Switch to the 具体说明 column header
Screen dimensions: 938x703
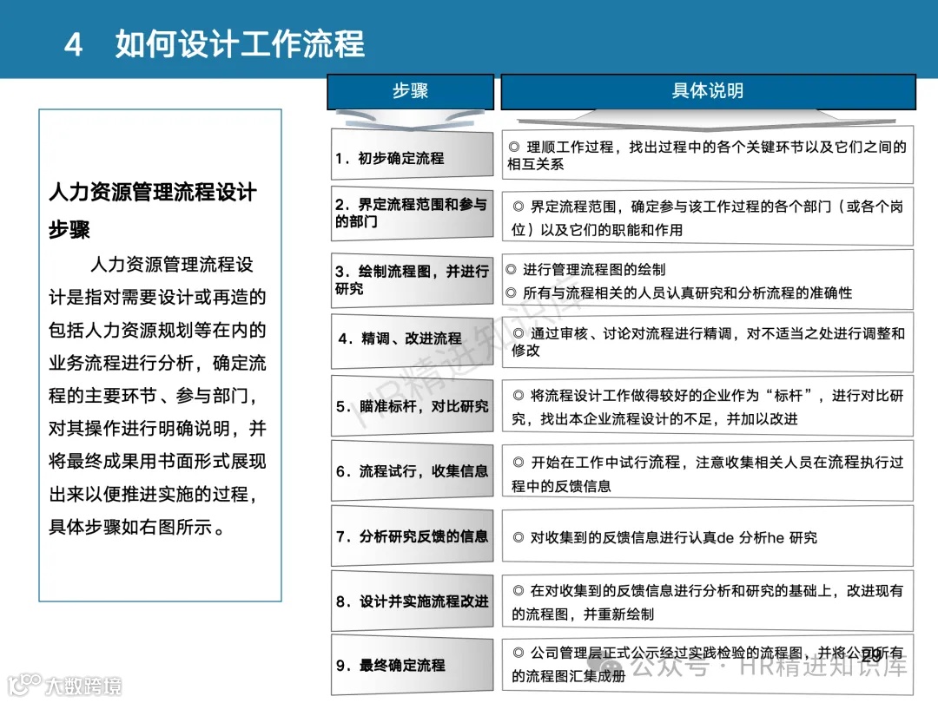point(708,90)
